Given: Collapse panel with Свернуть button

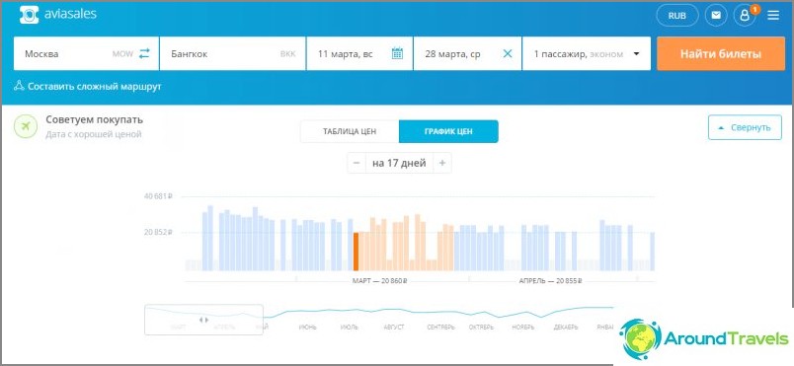Looking at the screenshot, I should [745, 127].
